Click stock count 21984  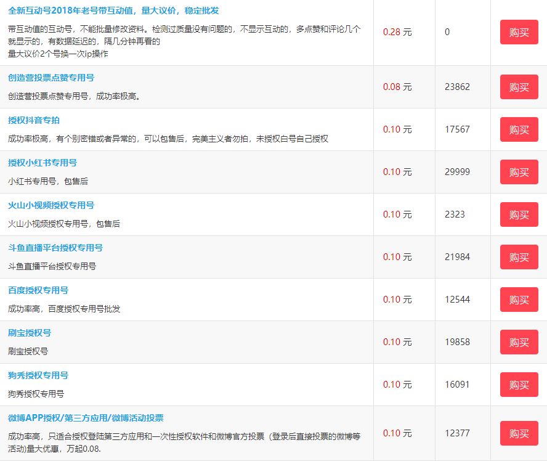[x=457, y=257]
